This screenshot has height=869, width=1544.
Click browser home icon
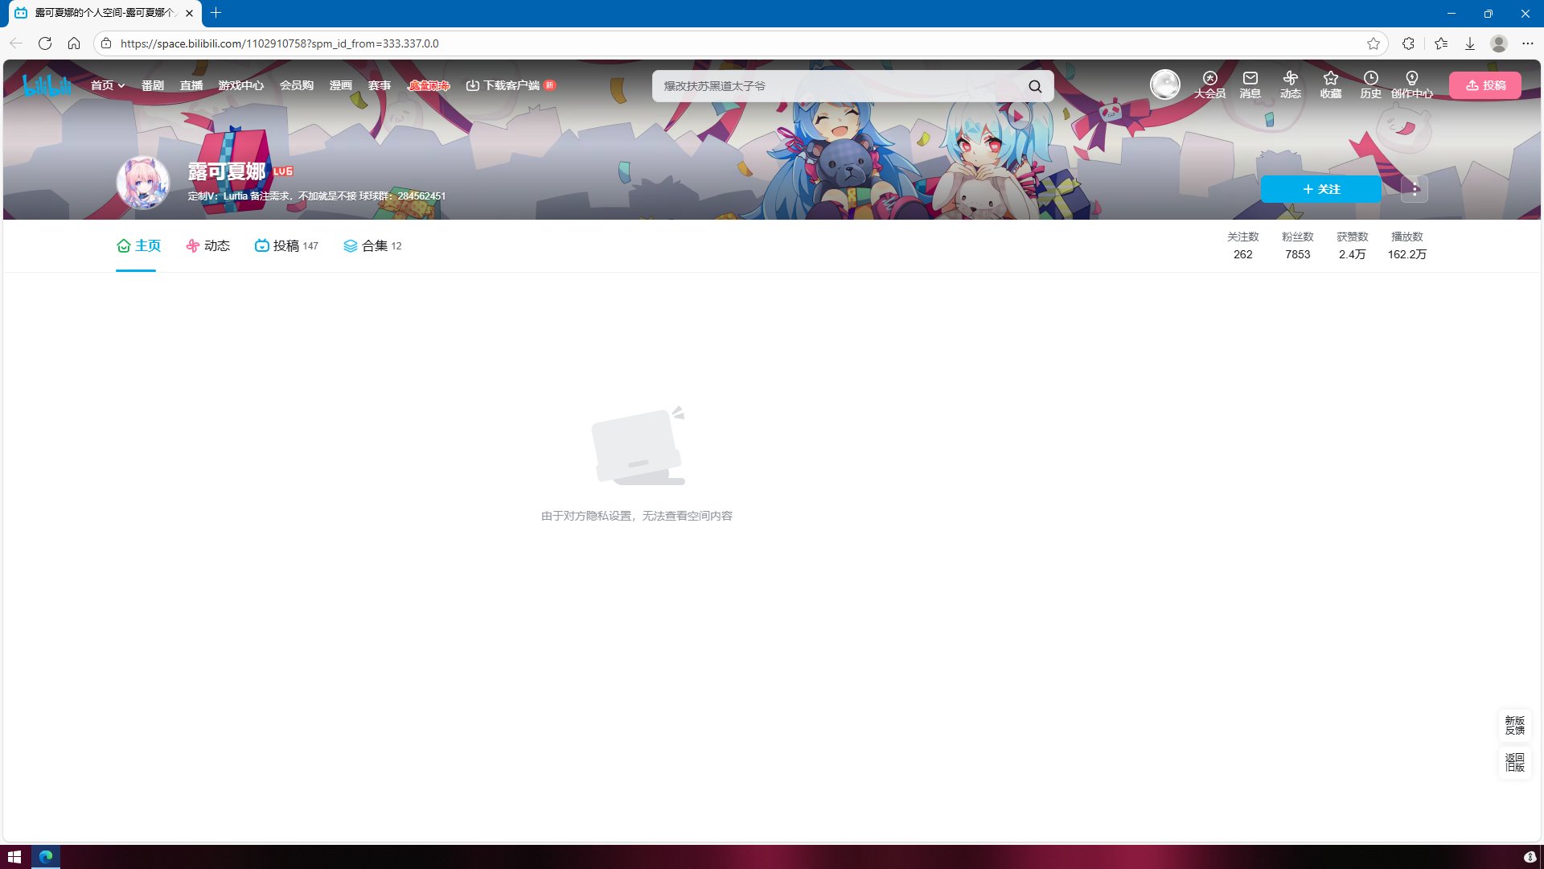click(x=74, y=43)
